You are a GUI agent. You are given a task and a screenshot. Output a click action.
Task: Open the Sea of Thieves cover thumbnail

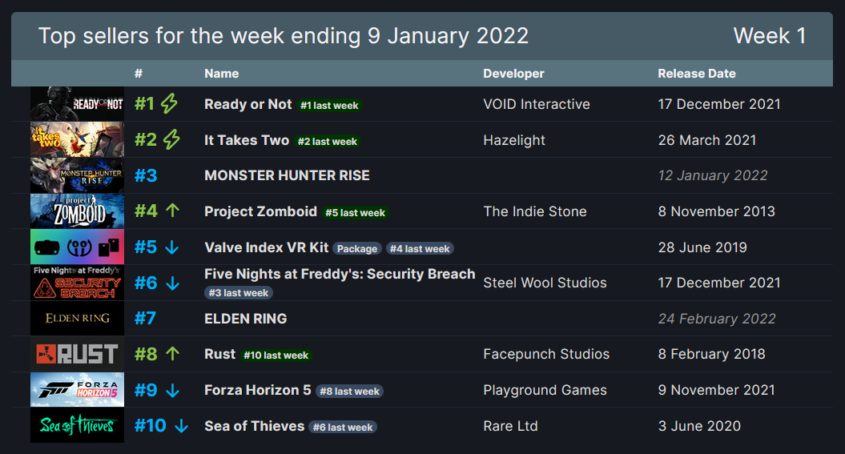77,425
